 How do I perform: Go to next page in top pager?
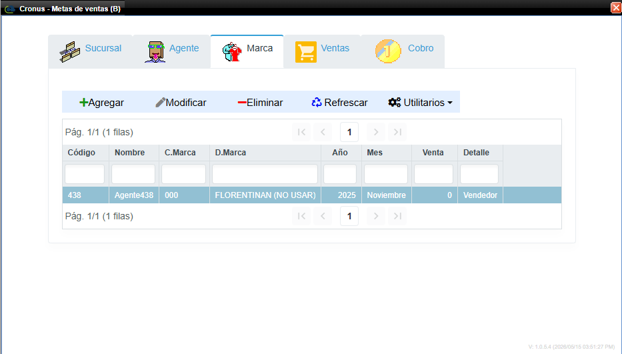click(376, 132)
